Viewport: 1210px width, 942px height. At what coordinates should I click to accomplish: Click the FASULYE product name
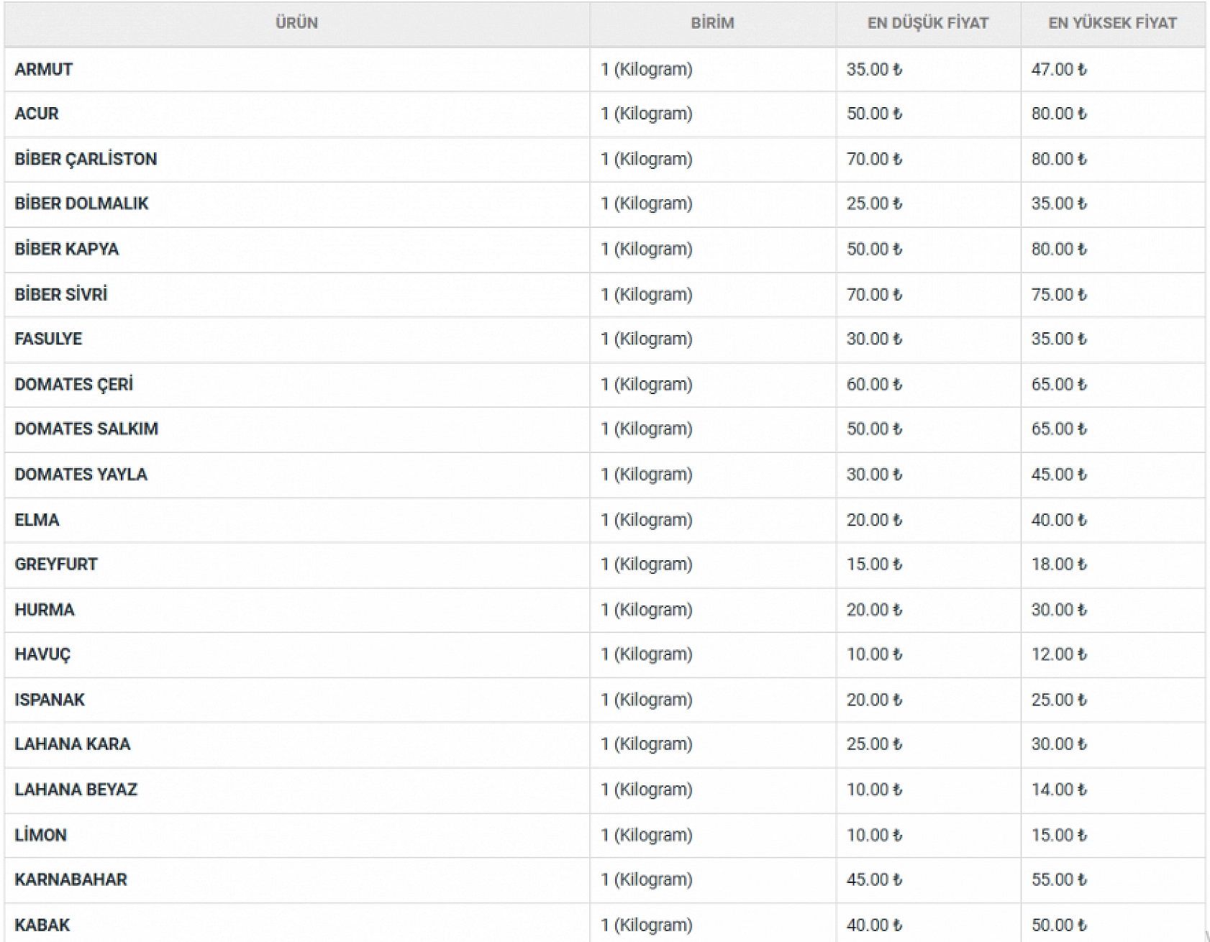click(x=48, y=339)
